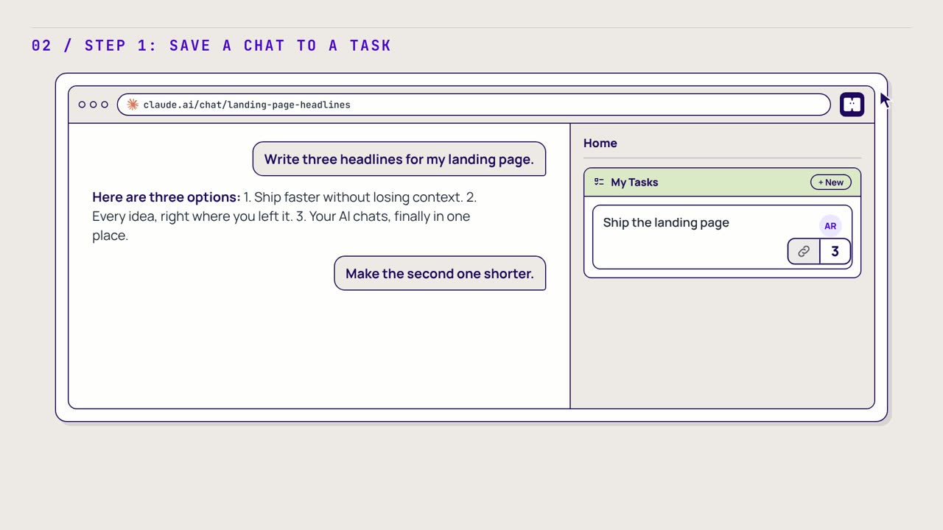Screen dimensions: 943x530
Task: Click the middle browser window control dot
Action: coord(94,105)
